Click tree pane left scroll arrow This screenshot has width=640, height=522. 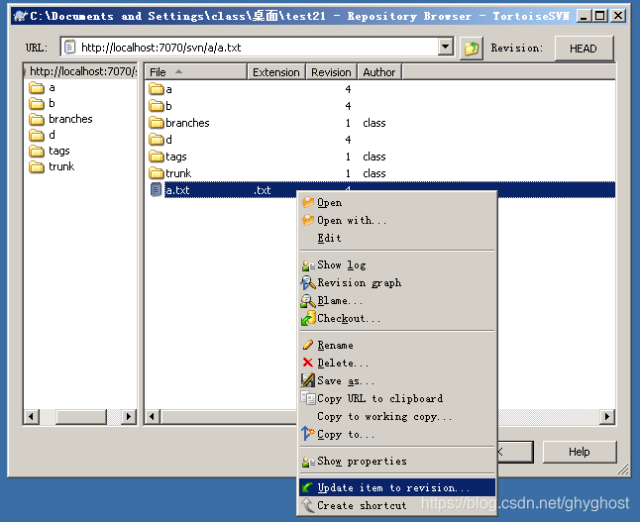[x=32, y=417]
